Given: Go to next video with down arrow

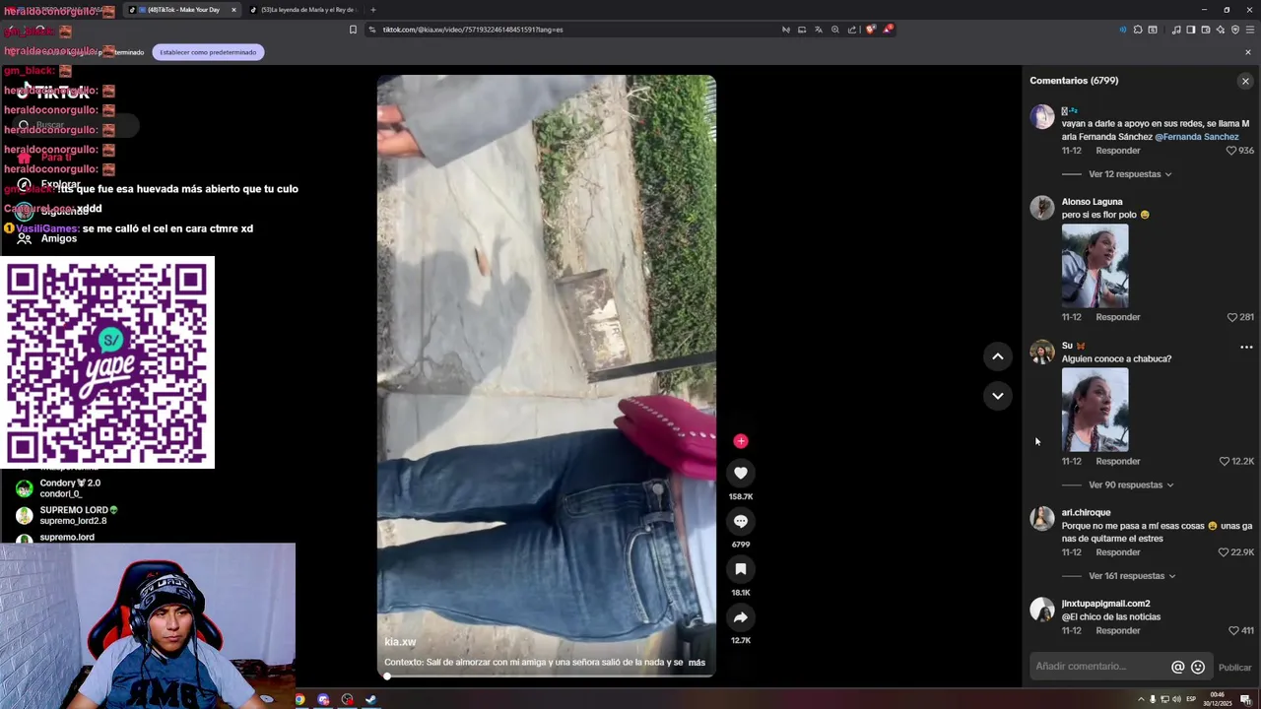Looking at the screenshot, I should pyautogui.click(x=997, y=396).
